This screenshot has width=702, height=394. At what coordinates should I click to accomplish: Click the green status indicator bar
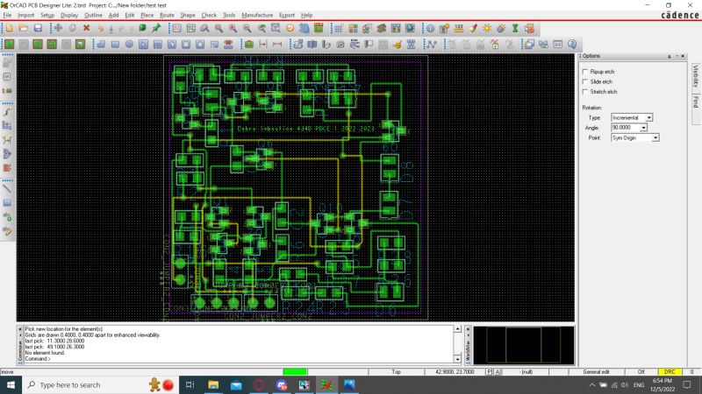[295, 371]
